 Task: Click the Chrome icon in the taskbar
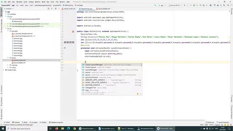click(x=74, y=128)
